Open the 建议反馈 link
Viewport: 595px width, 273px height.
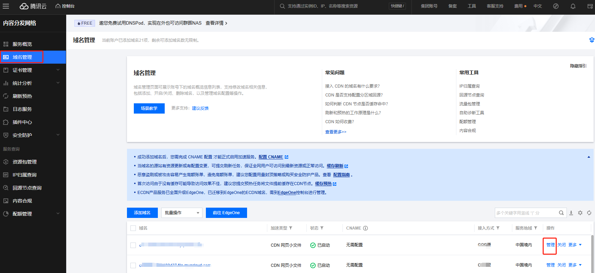click(200, 108)
